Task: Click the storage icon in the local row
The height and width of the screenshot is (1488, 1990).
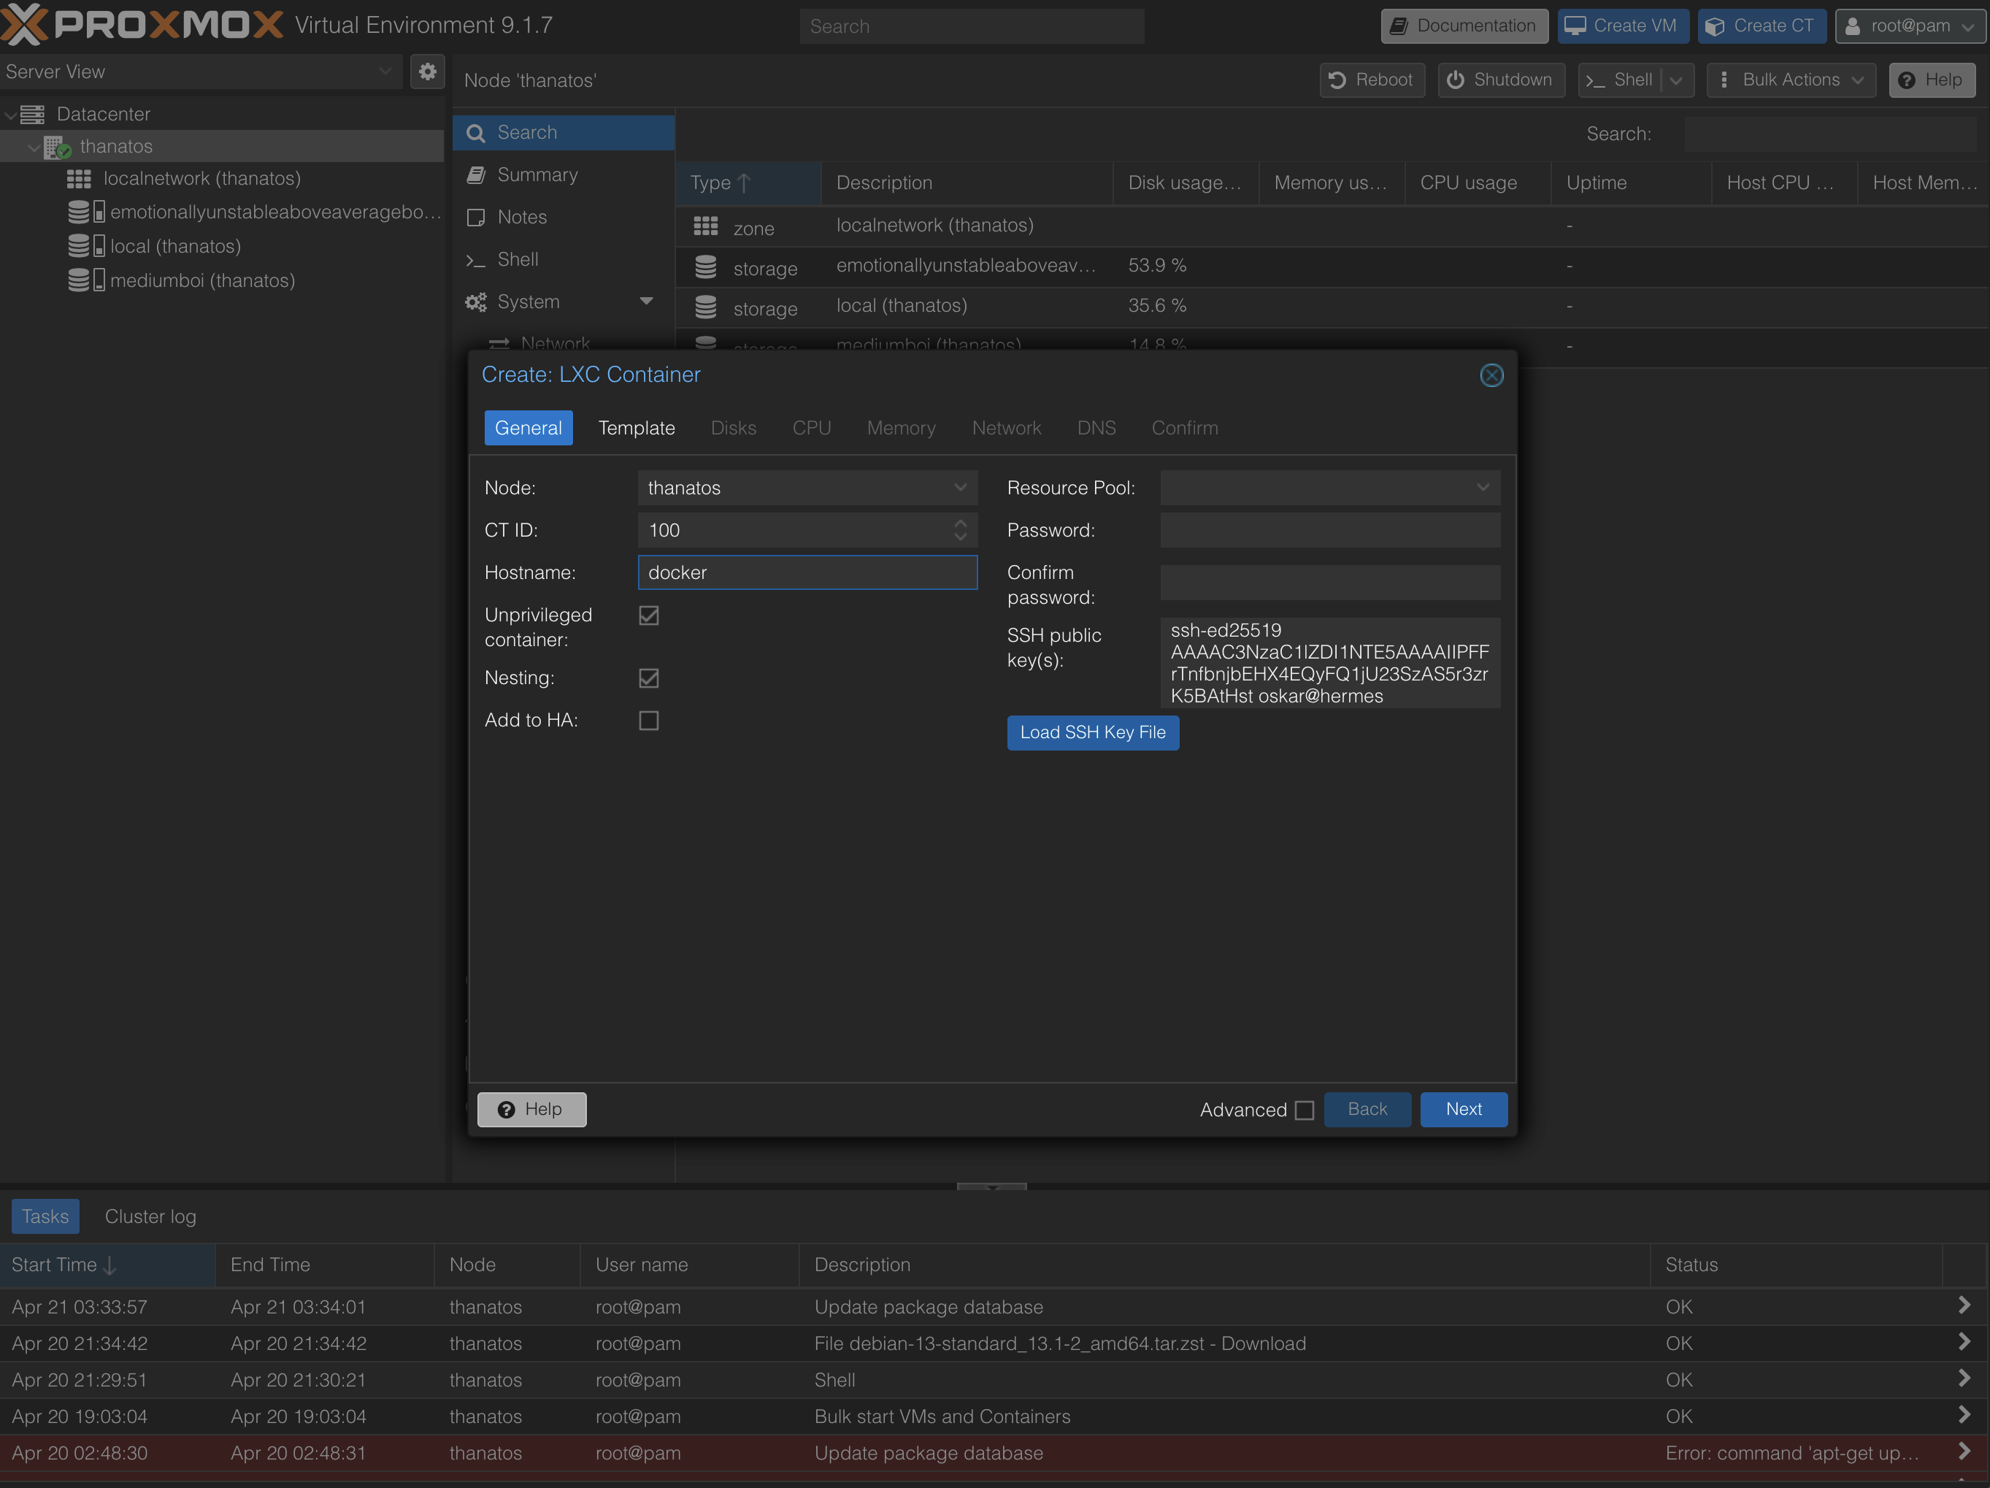Action: [705, 307]
